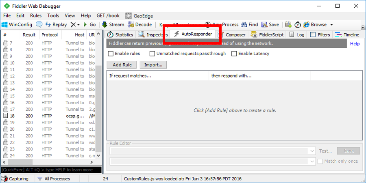366x183 pixels.
Task: Toggle Unmatched requests passthrough checkbox
Action: (152, 54)
